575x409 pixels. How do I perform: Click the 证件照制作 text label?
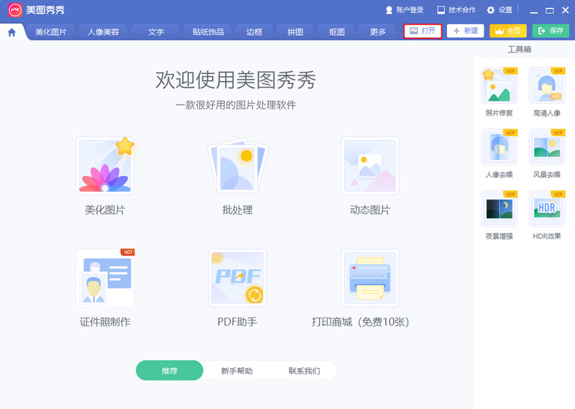tap(105, 322)
